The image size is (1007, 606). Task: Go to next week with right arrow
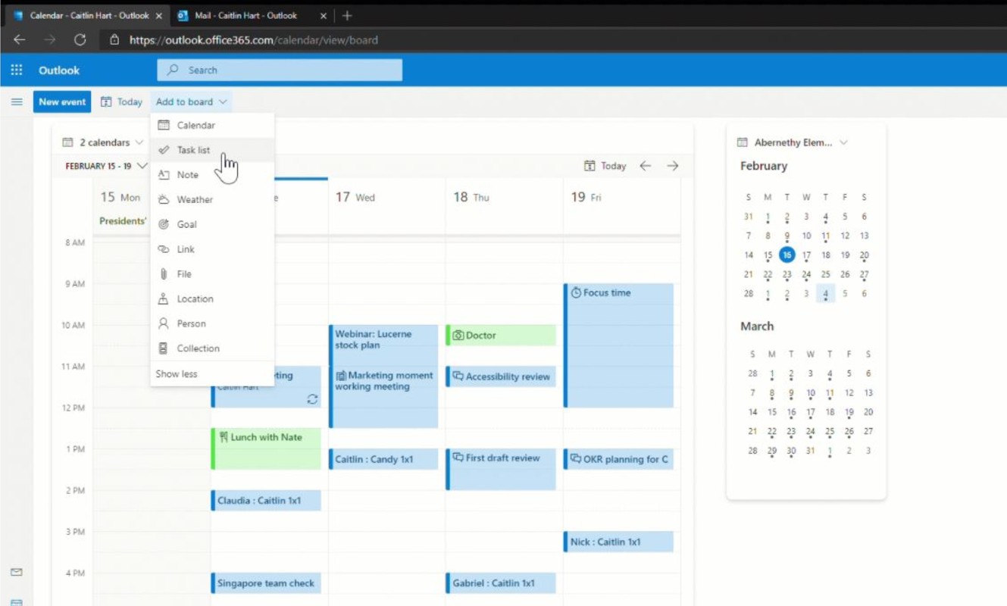coord(672,166)
